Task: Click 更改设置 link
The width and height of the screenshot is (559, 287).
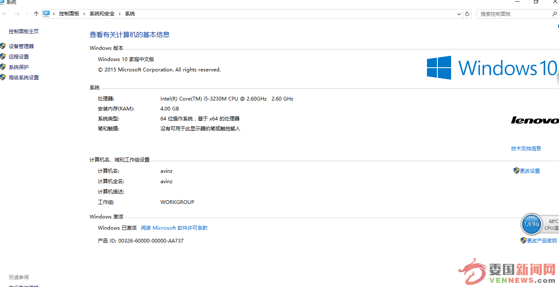Action: point(530,171)
